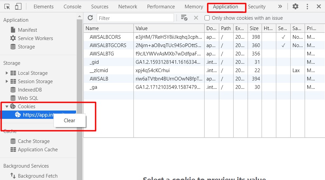Image resolution: width=325 pixels, height=180 pixels.
Task: Show more tabs with the chevron
Action: click(280, 7)
